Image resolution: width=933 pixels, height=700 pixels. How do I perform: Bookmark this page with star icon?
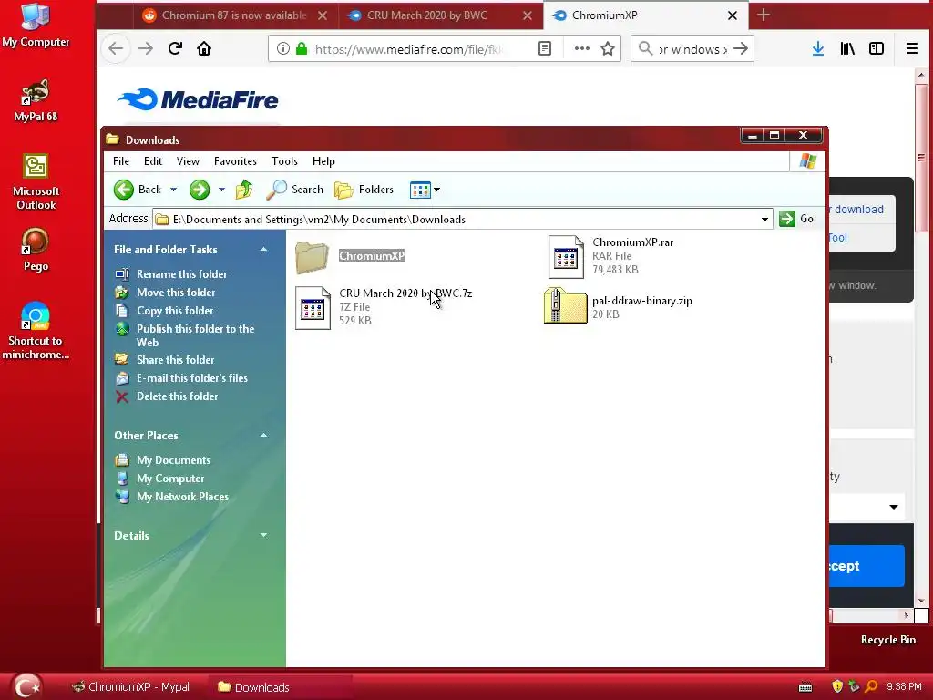tap(608, 49)
